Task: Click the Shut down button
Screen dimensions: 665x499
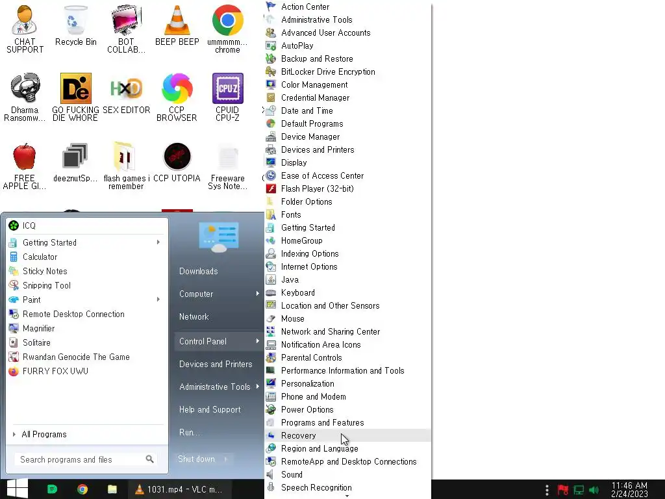Action: click(x=196, y=459)
